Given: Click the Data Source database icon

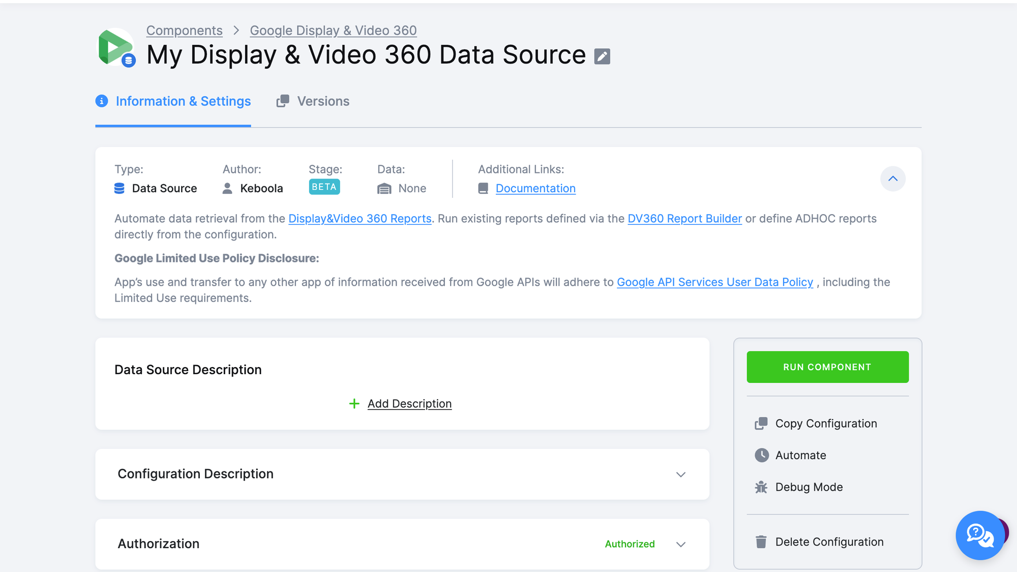Looking at the screenshot, I should pyautogui.click(x=119, y=188).
